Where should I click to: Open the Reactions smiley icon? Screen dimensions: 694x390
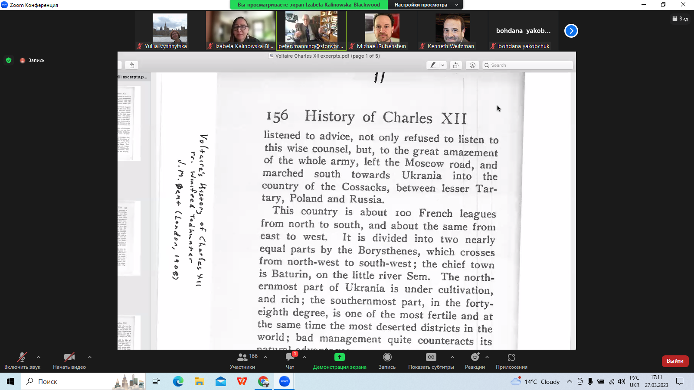pyautogui.click(x=475, y=357)
